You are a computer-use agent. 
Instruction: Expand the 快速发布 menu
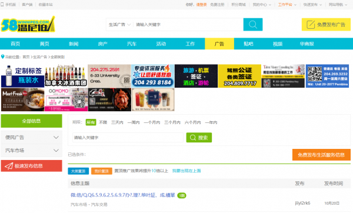click(x=313, y=5)
